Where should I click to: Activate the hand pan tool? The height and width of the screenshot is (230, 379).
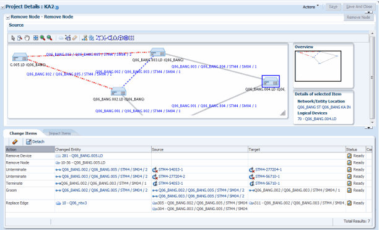coord(27,38)
